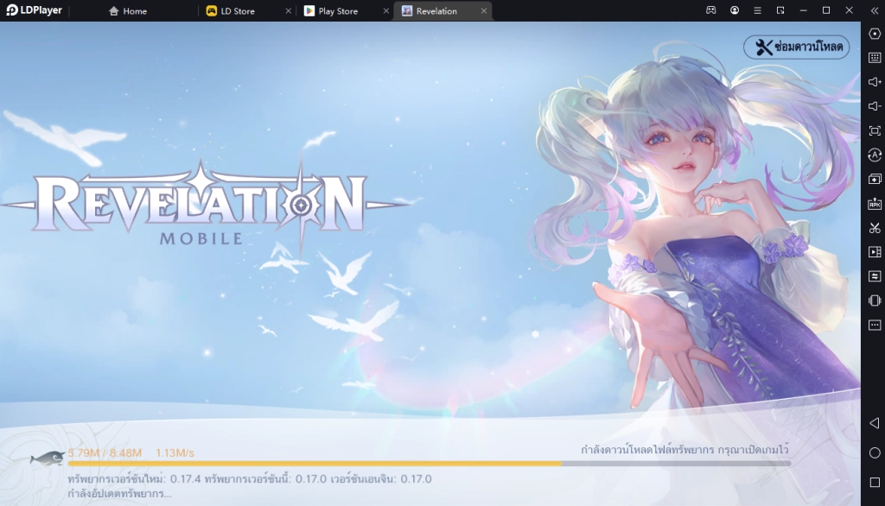
Task: Switch to the Home tab
Action: [128, 10]
